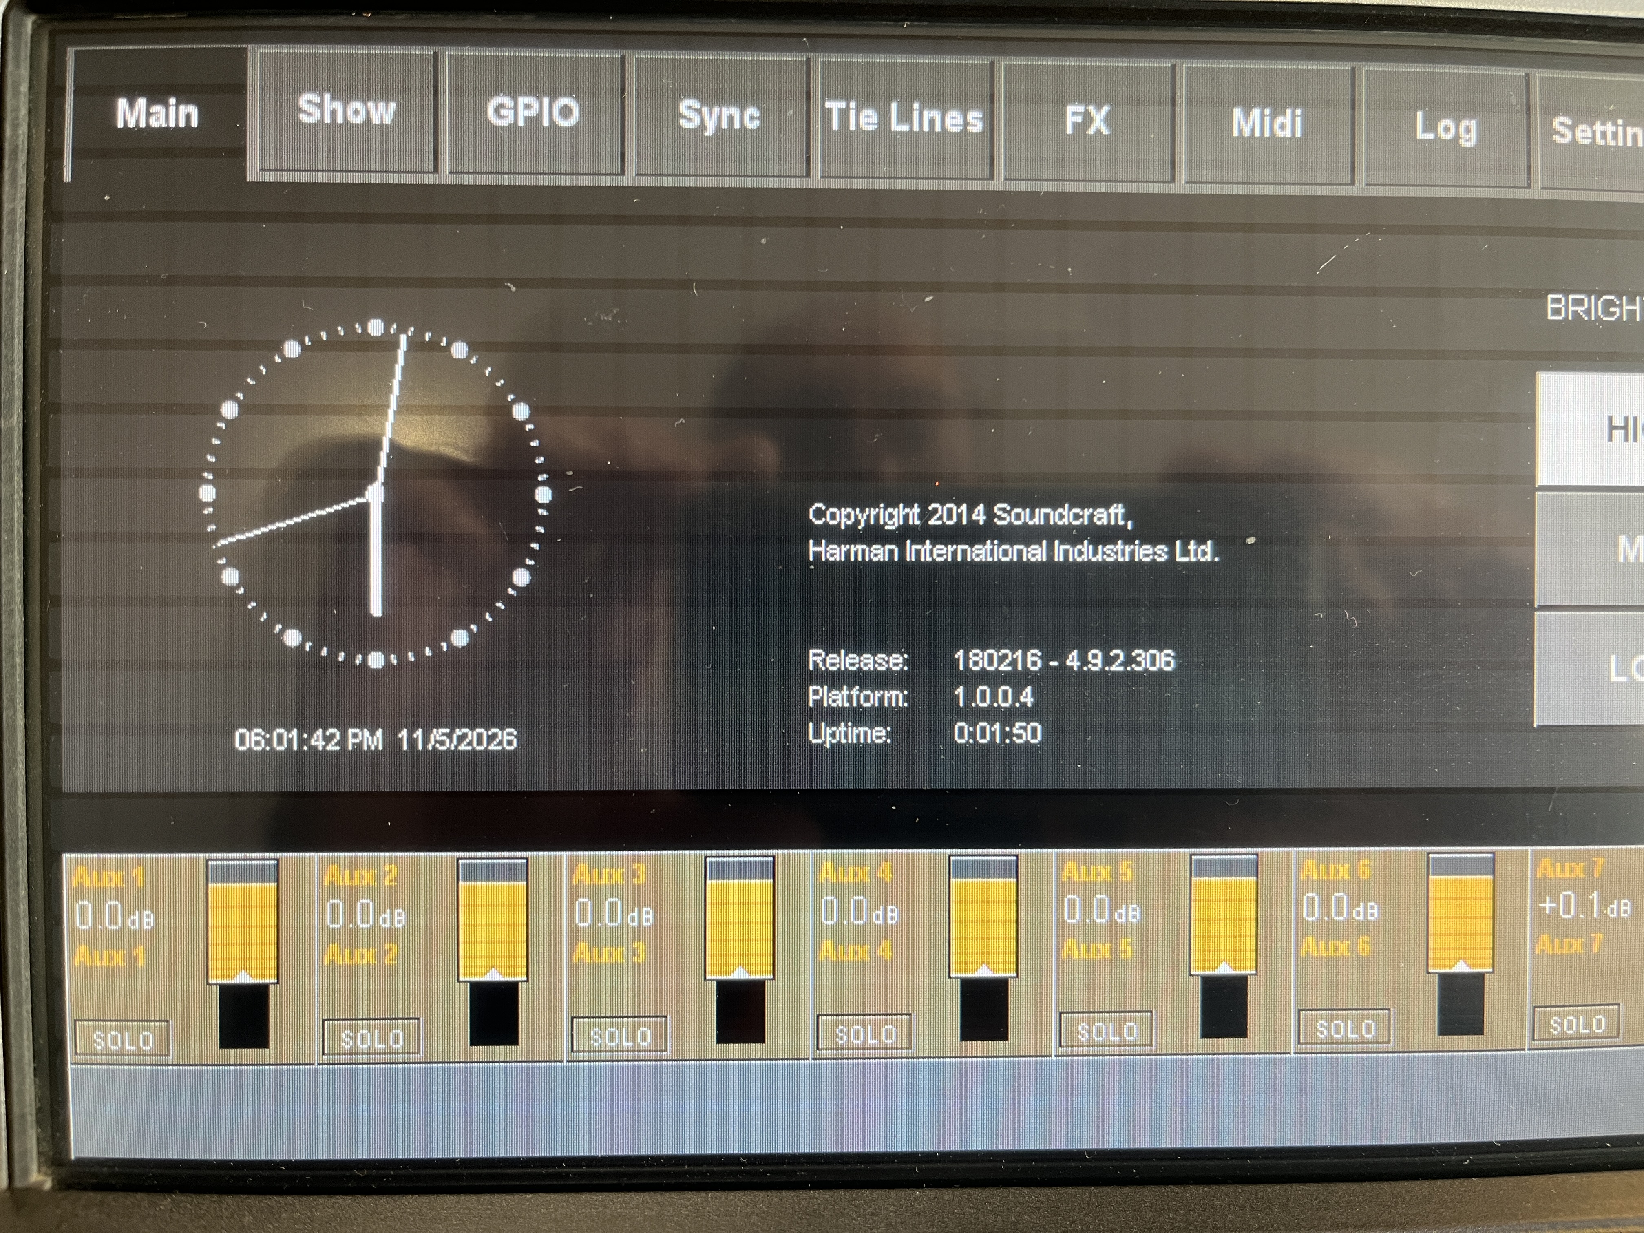Toggle SOLO on Aux 7
Viewport: 1644px width, 1233px height.
tap(1576, 1023)
